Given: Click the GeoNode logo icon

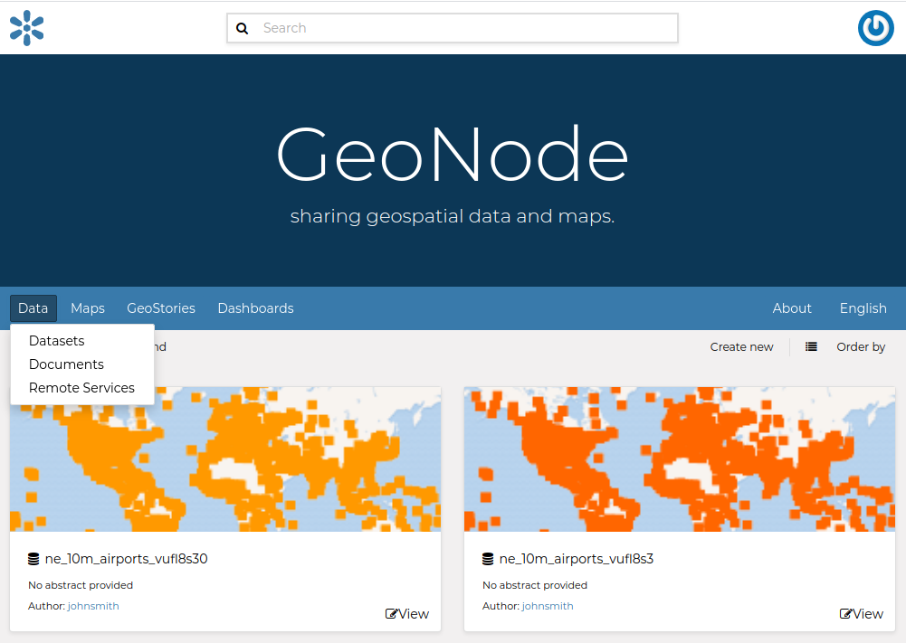Looking at the screenshot, I should pyautogui.click(x=26, y=28).
